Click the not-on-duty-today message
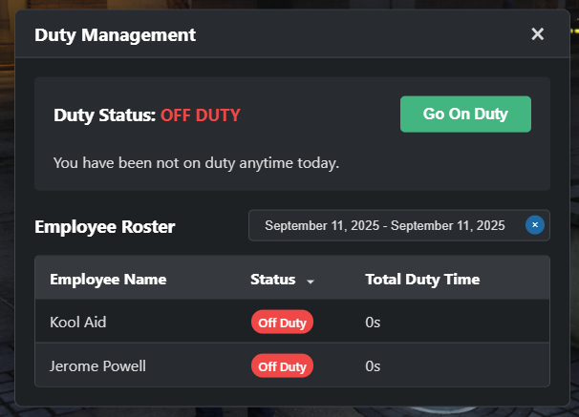Screen dimensions: 579x417 [x=196, y=163]
